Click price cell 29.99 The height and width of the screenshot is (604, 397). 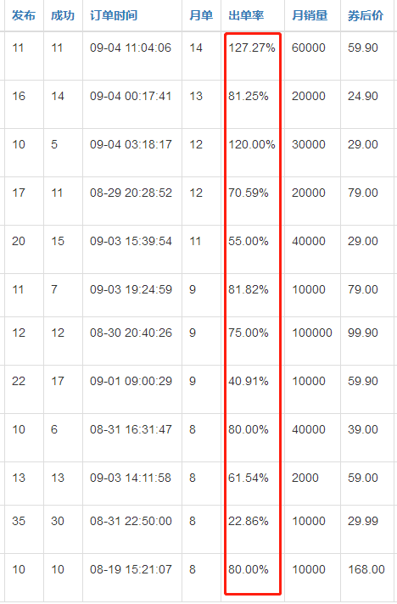tap(363, 521)
